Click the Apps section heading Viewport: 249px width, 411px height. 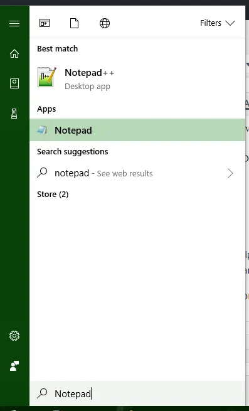tap(46, 109)
